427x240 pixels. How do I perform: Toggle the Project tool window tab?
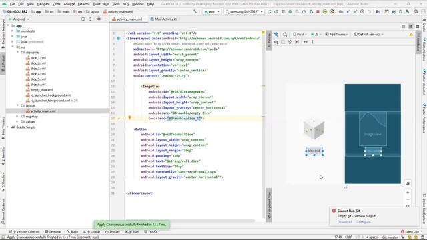click(x=3, y=63)
